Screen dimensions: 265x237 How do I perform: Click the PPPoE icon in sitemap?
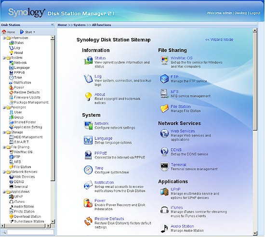(88, 155)
